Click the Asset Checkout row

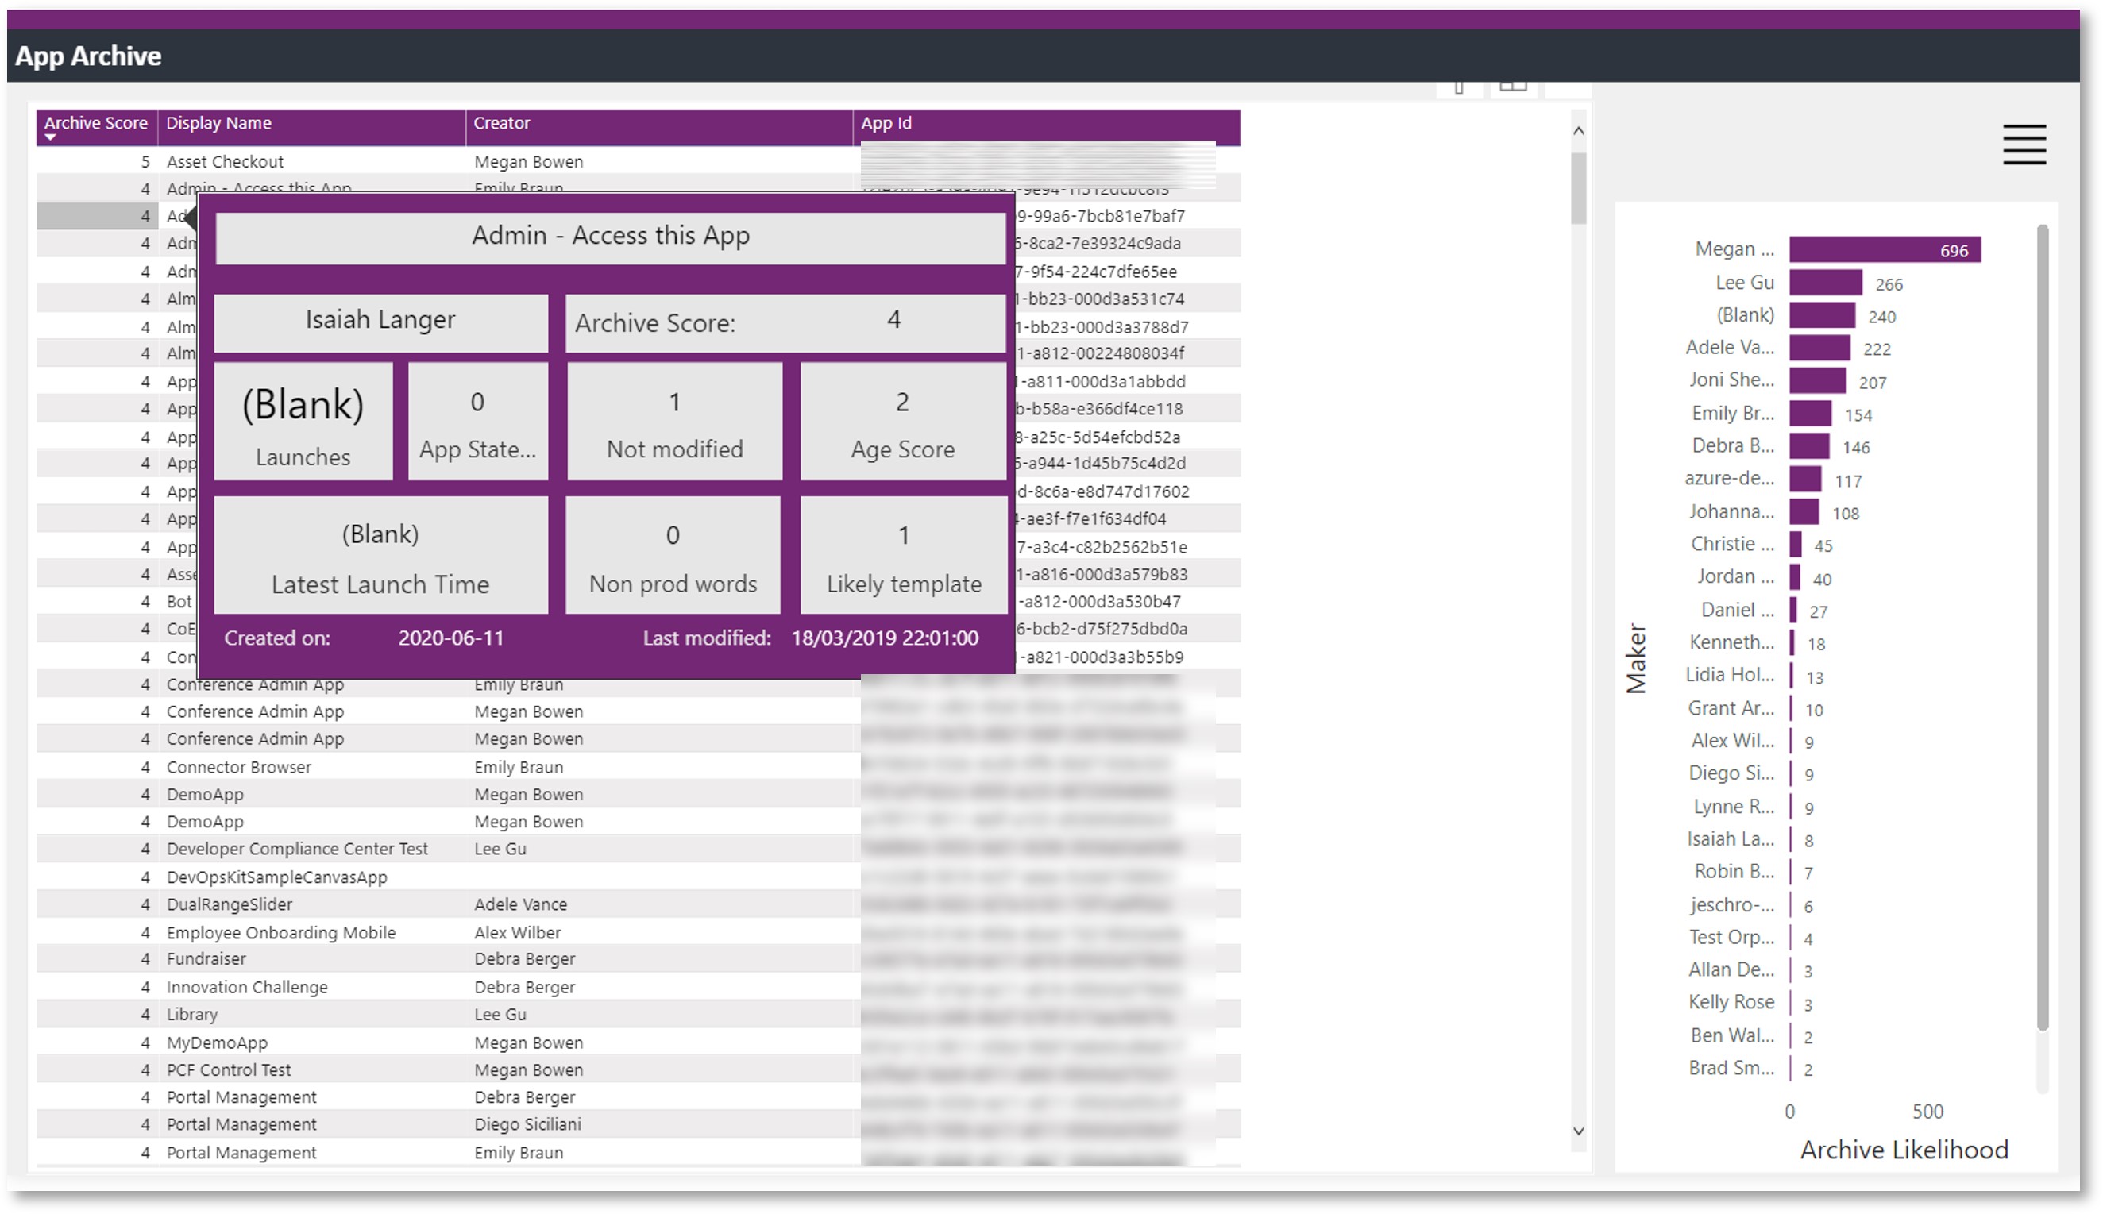tap(225, 161)
